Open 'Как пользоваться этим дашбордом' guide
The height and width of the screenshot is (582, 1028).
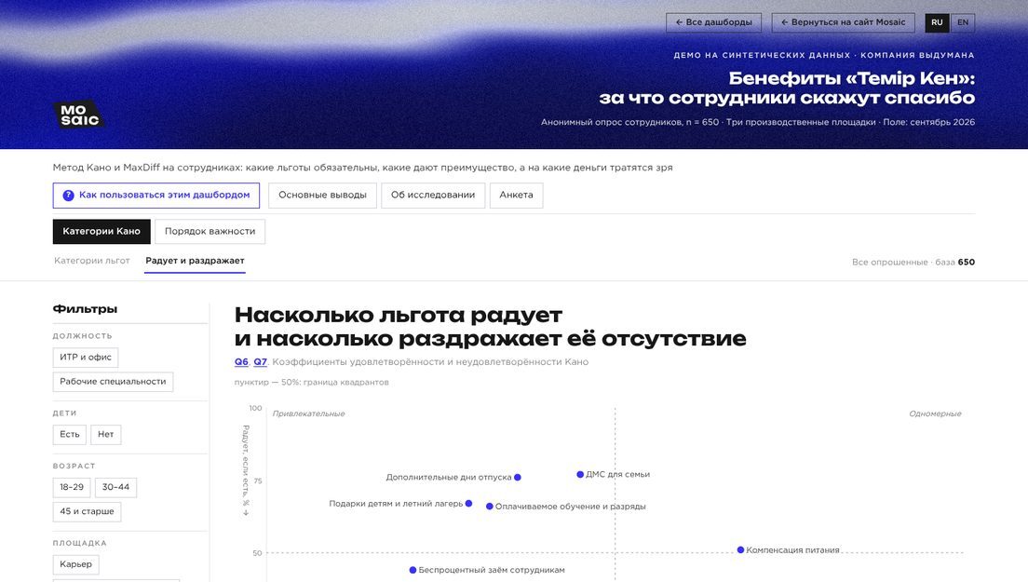(x=156, y=196)
